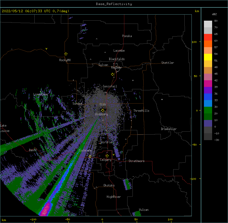The image size is (228, 223).
Task: Click the white plus marker north of Drumheller
Action: click(x=162, y=99)
